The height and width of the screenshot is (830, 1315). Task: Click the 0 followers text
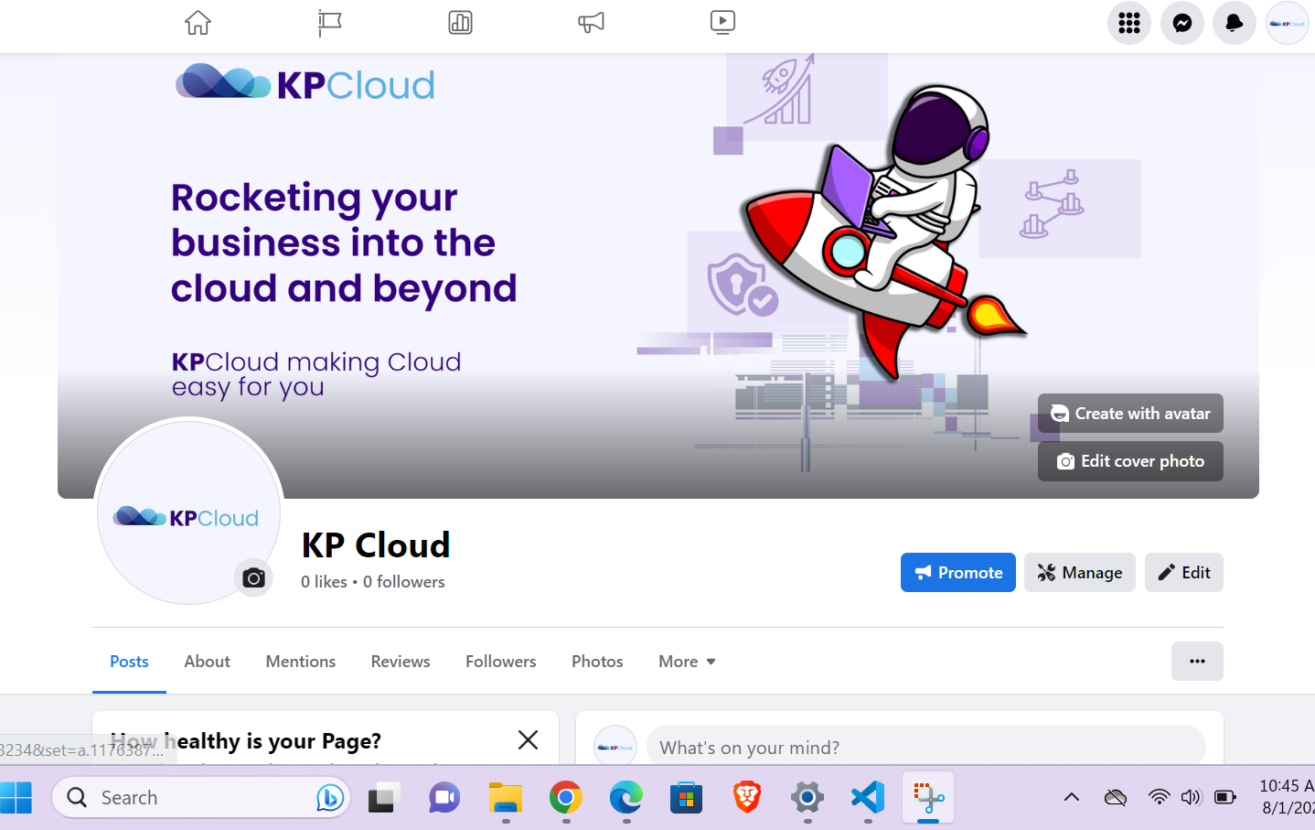click(x=404, y=582)
